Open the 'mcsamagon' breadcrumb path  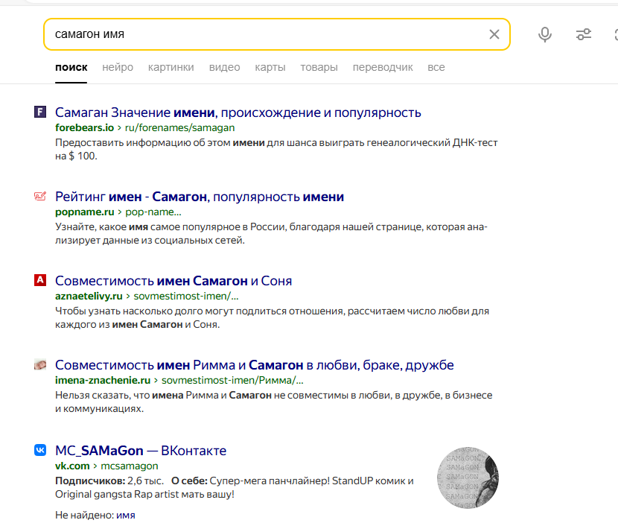point(130,466)
